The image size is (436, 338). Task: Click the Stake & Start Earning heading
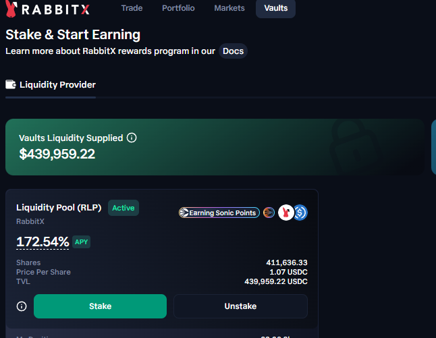(x=73, y=35)
